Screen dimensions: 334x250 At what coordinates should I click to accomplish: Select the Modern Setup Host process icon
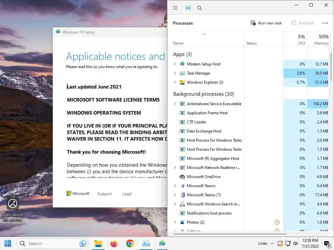pyautogui.click(x=182, y=64)
